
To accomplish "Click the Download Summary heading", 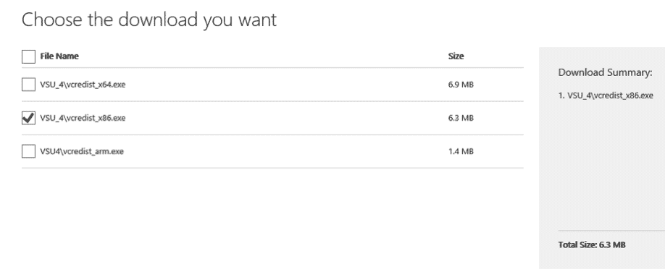I will (605, 72).
